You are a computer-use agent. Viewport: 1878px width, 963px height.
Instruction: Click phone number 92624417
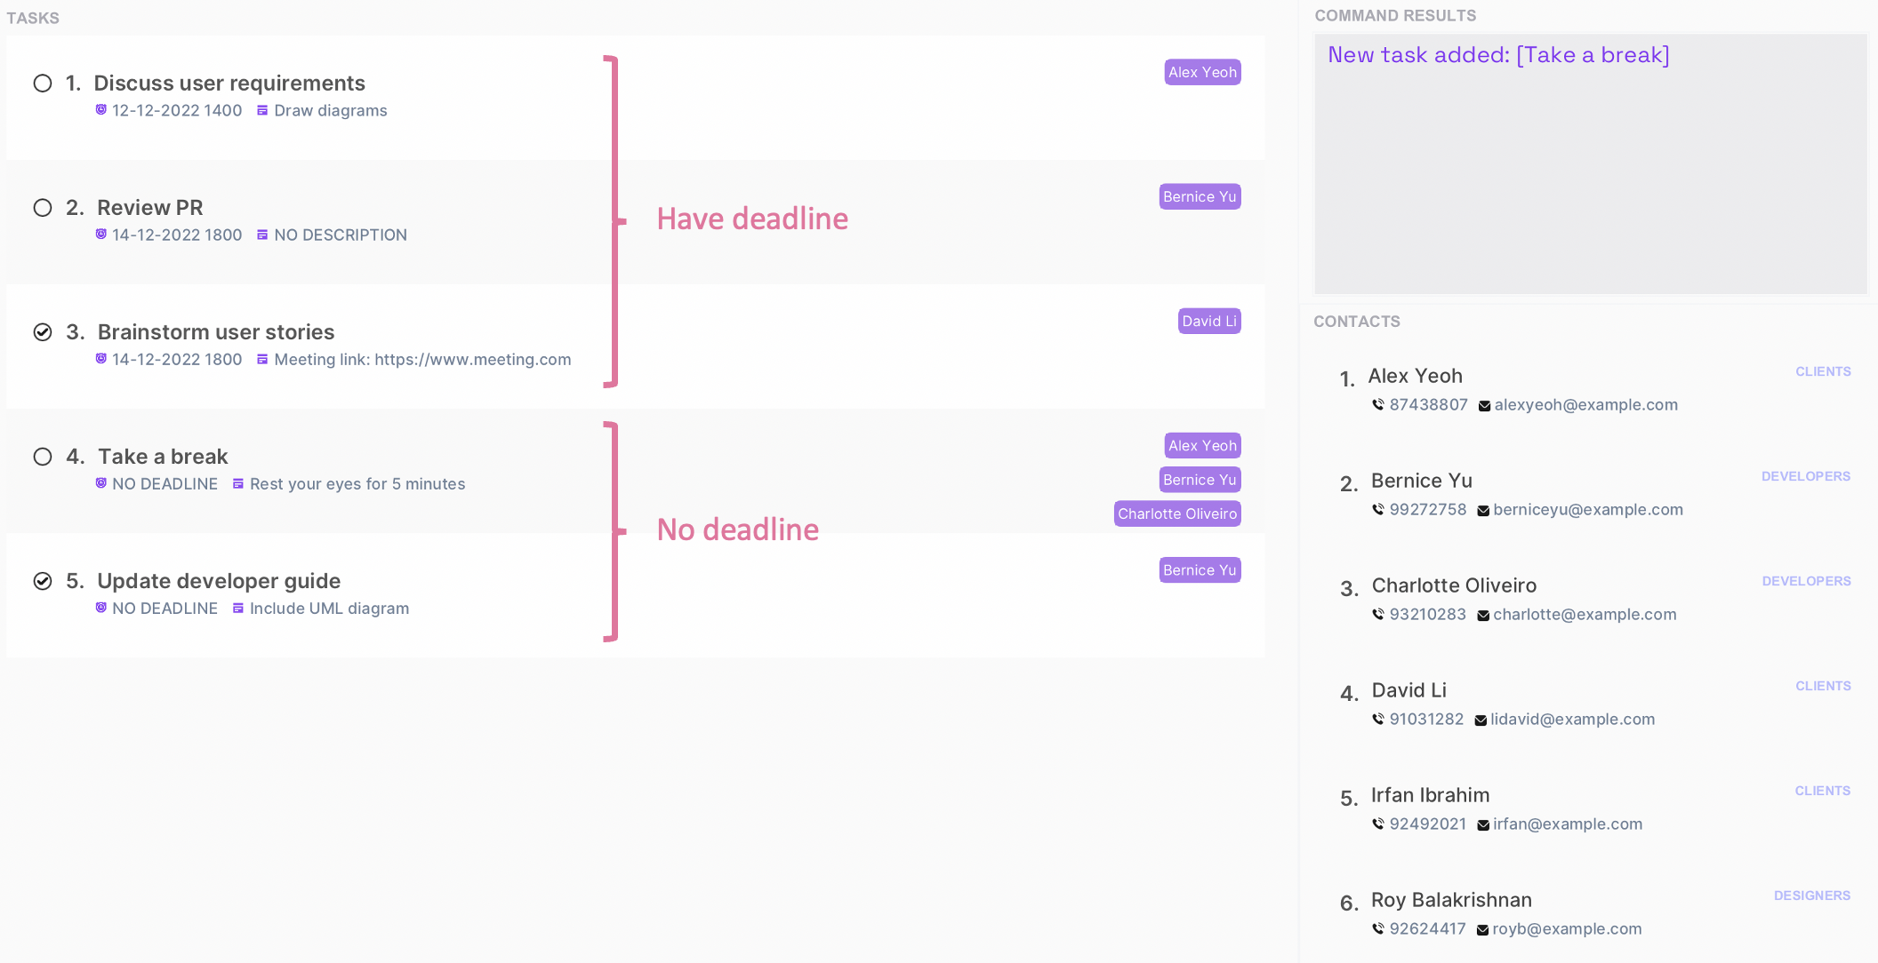[1427, 929]
